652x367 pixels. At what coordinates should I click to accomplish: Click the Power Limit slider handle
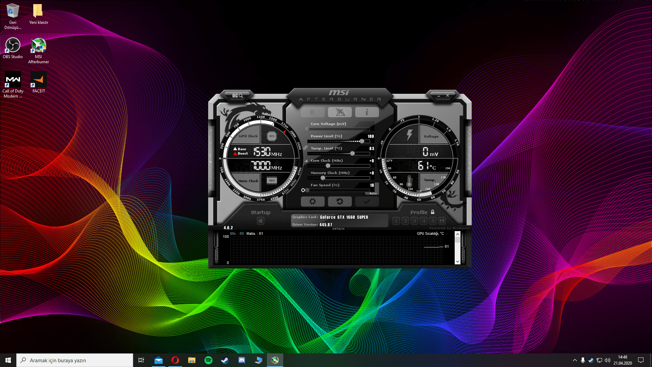(x=362, y=141)
